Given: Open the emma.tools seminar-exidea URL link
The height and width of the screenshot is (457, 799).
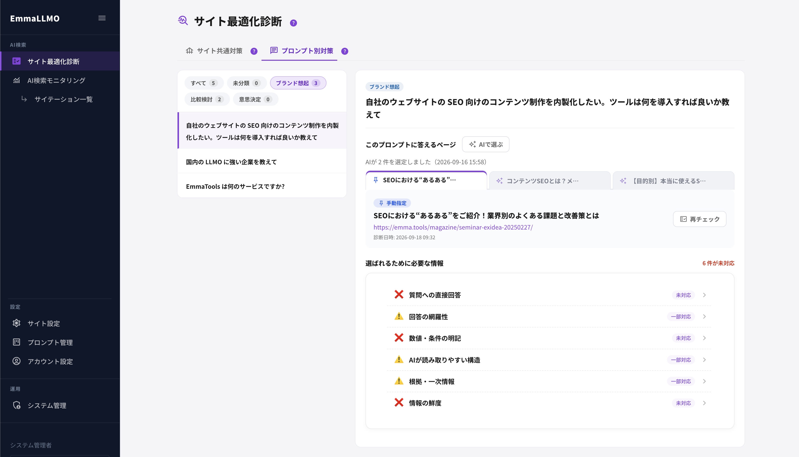Looking at the screenshot, I should pyautogui.click(x=453, y=227).
